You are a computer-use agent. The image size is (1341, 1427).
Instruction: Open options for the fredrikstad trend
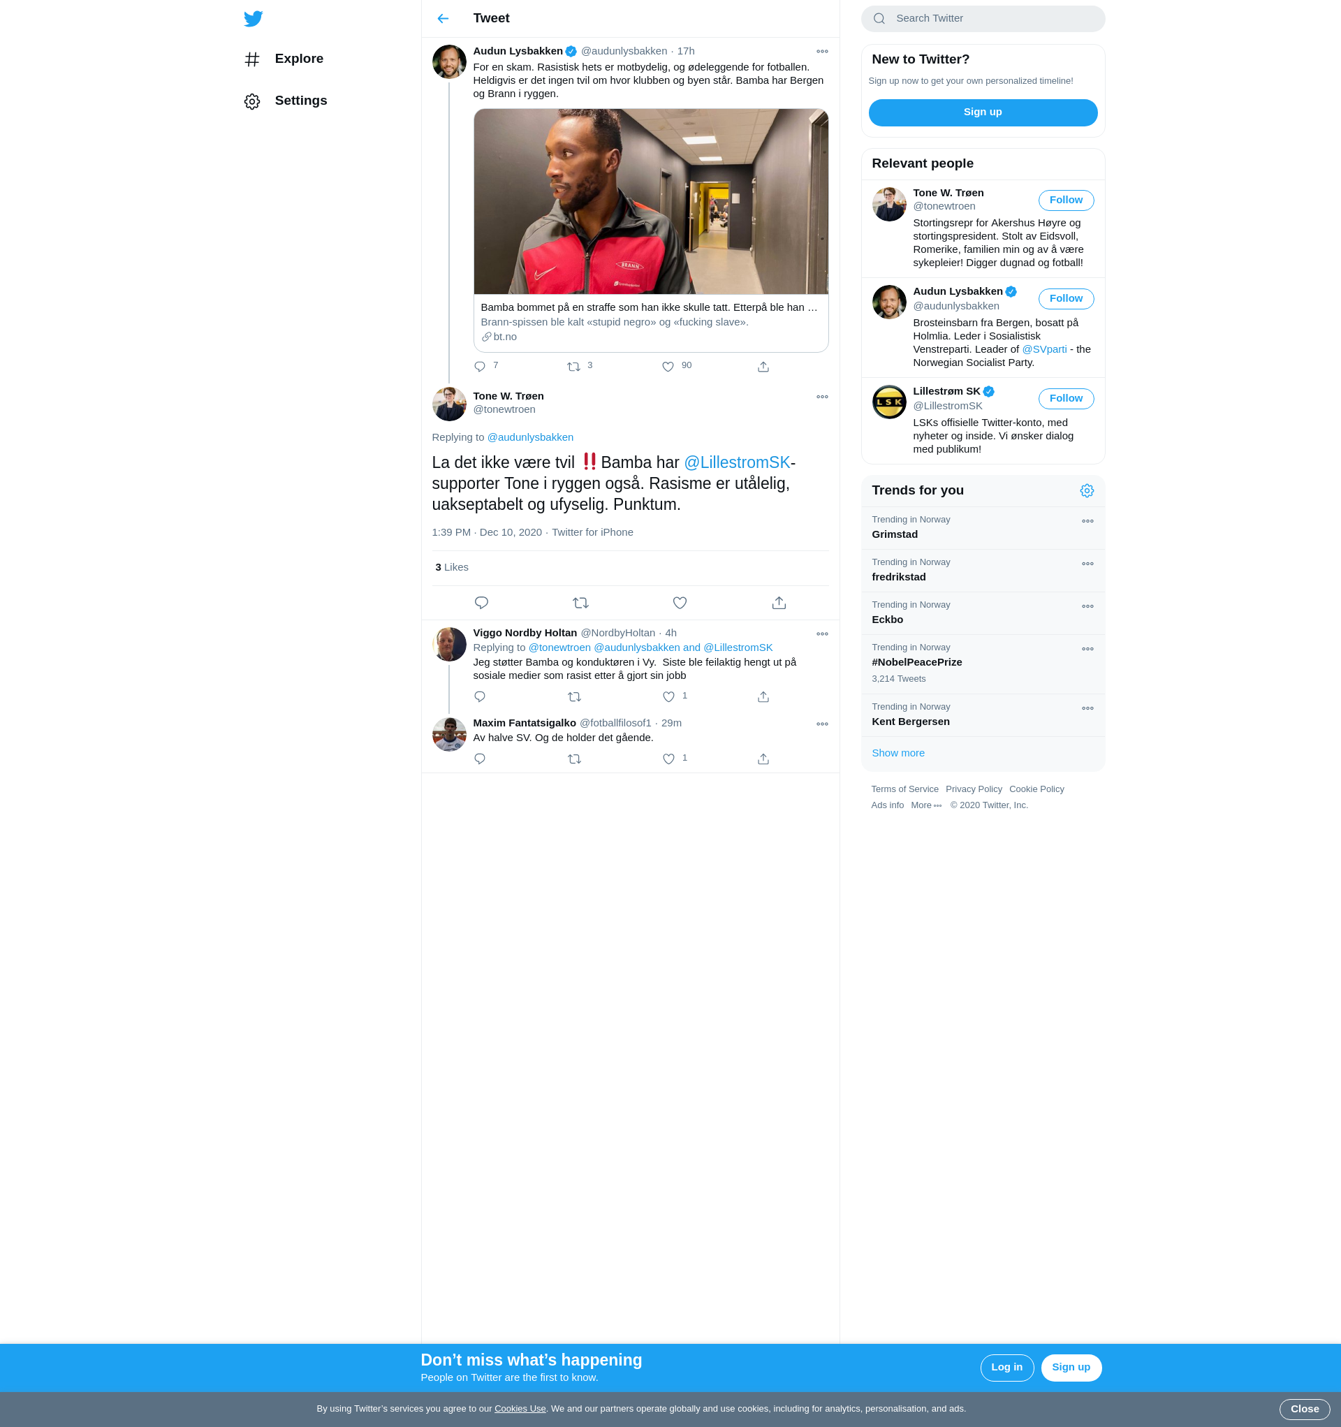(1087, 564)
